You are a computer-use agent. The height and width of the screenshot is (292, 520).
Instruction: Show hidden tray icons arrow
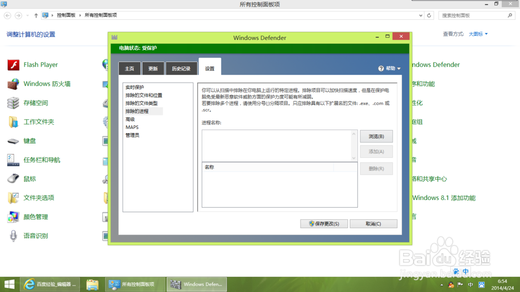[x=441, y=285]
